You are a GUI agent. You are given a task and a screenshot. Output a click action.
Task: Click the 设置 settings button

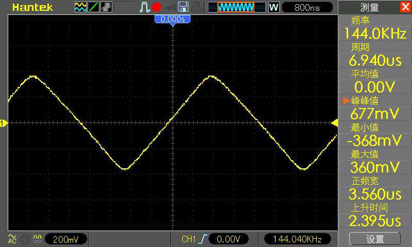point(375,239)
